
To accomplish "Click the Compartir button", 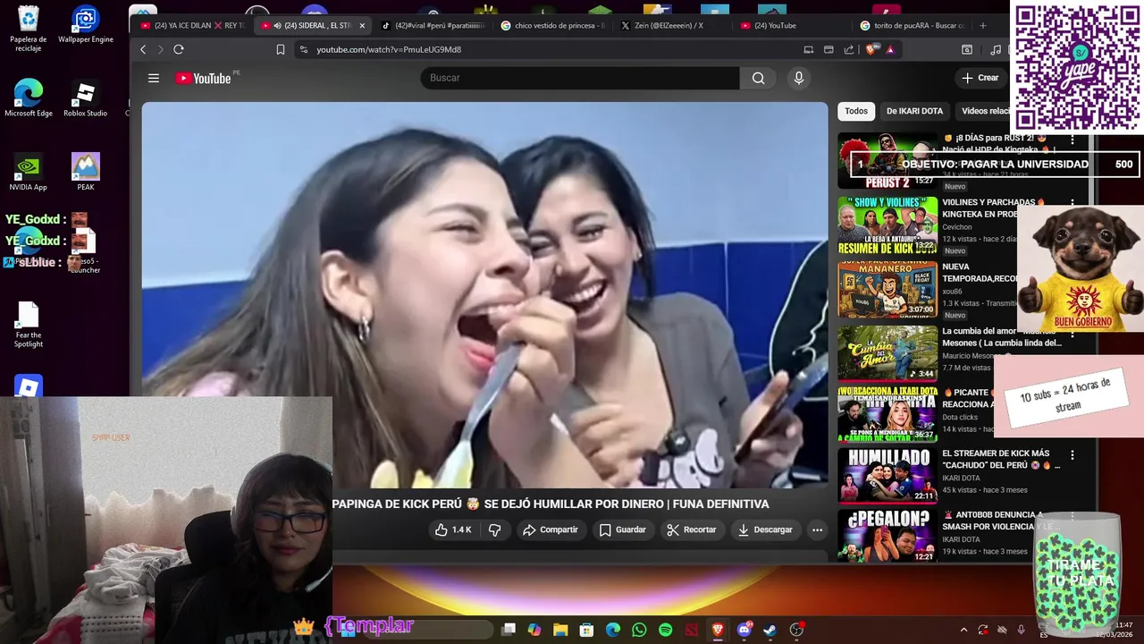I will [x=551, y=530].
